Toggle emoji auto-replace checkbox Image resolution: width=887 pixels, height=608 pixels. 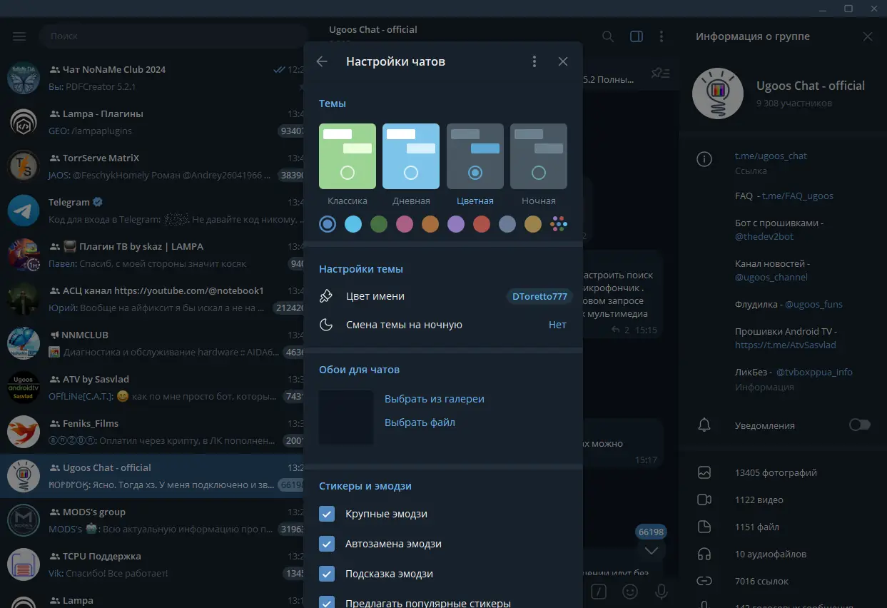click(327, 544)
